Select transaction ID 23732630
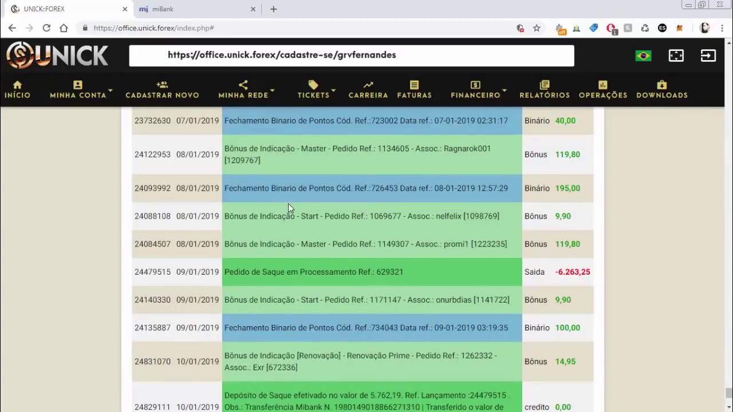The image size is (733, 412). click(x=152, y=121)
